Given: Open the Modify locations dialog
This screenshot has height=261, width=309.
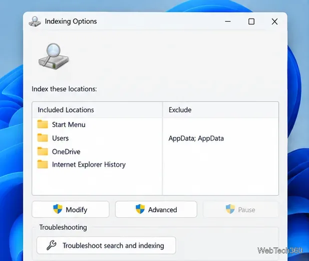Looking at the screenshot, I should coord(71,209).
